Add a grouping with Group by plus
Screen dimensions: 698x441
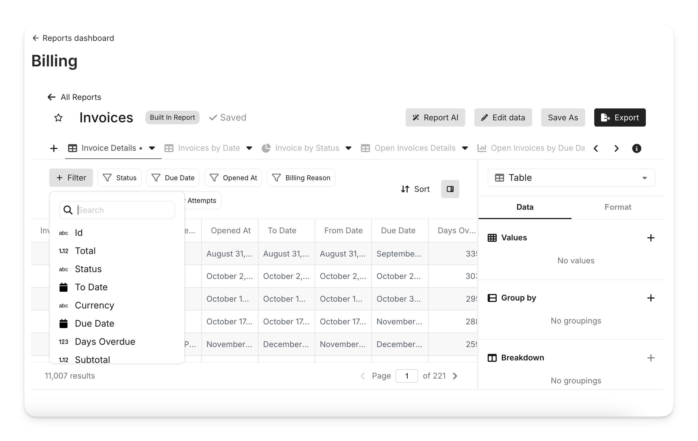point(651,298)
